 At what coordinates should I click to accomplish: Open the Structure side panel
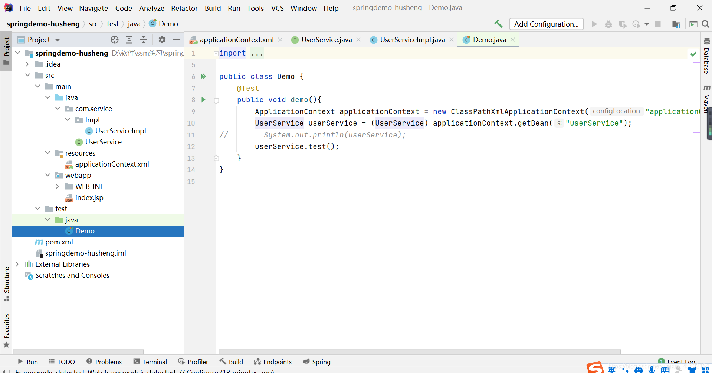6,284
